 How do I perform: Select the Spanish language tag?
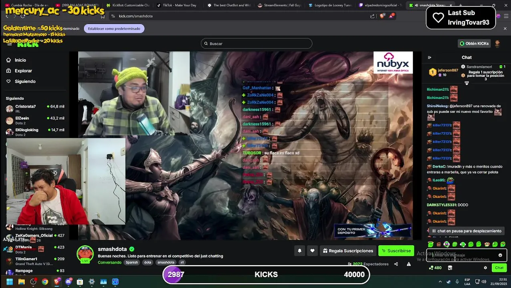(x=131, y=262)
